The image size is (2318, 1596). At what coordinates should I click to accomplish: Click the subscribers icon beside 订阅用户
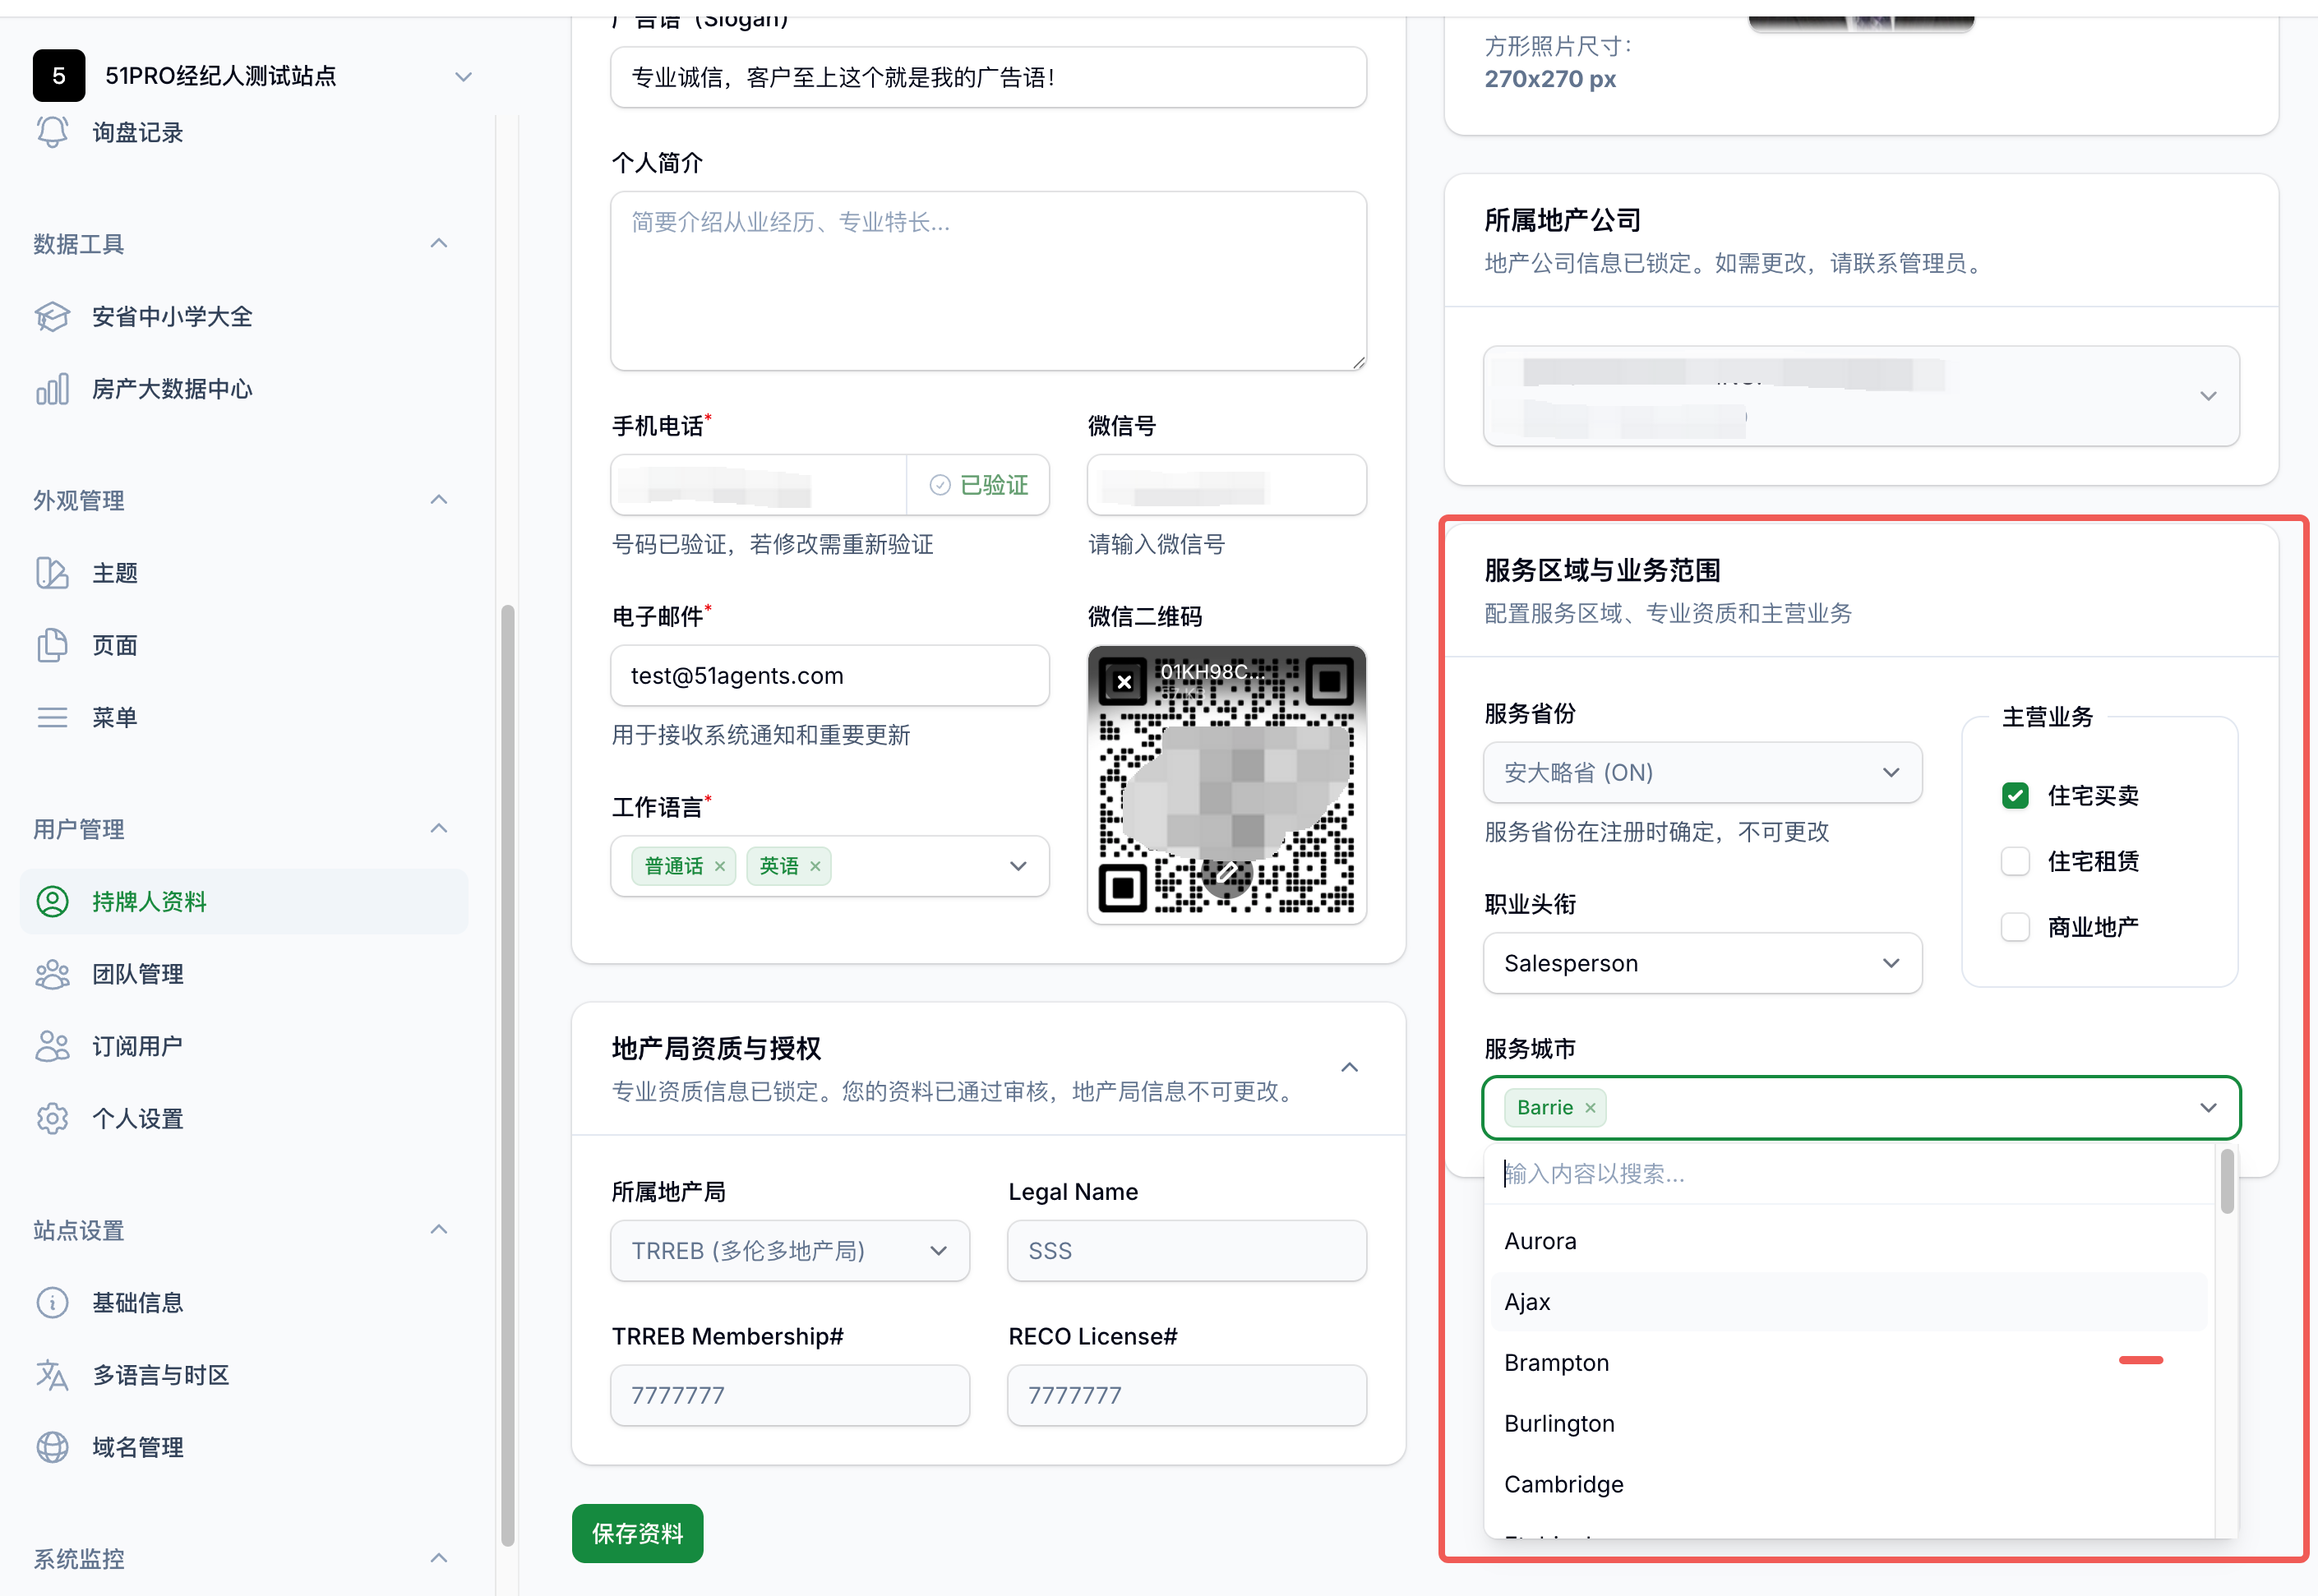pyautogui.click(x=52, y=1046)
